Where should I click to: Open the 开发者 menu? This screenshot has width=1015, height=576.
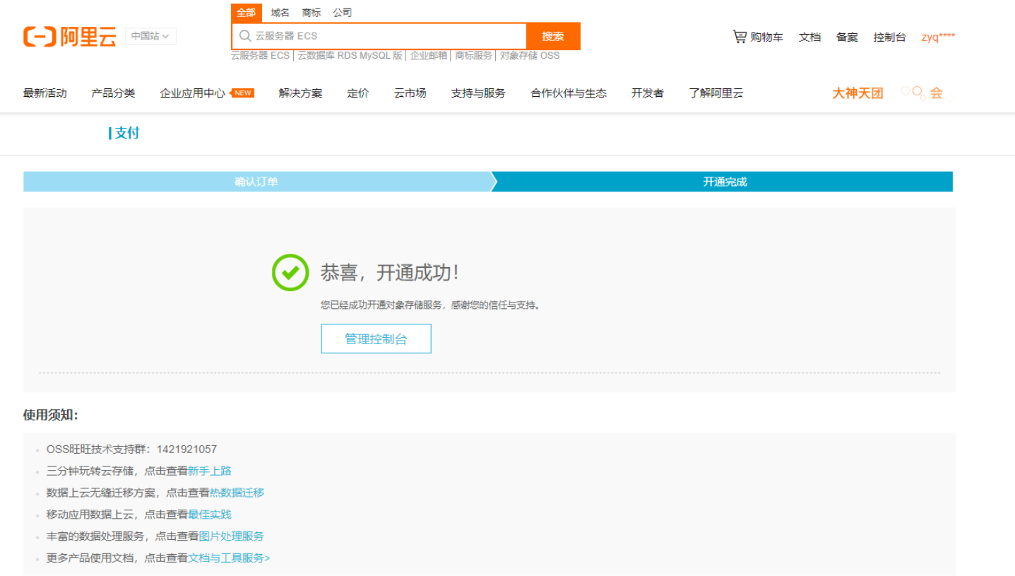coord(648,93)
